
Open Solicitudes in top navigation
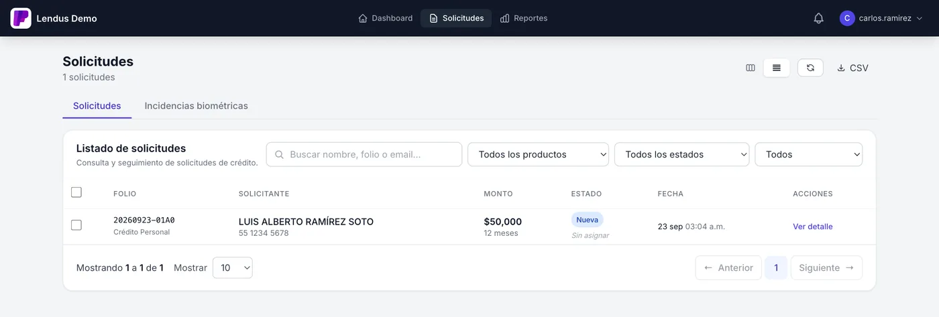(456, 18)
